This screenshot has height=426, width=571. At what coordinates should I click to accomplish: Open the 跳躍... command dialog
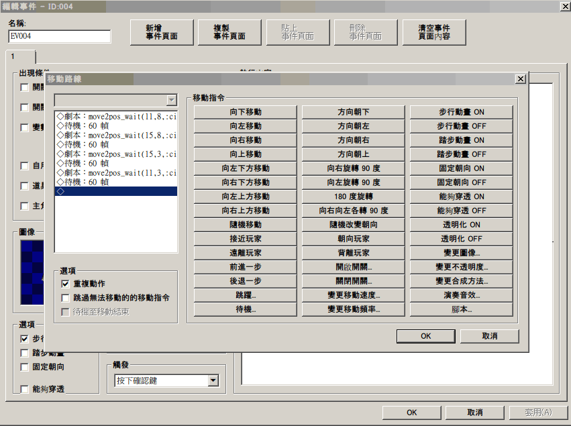[x=246, y=295]
